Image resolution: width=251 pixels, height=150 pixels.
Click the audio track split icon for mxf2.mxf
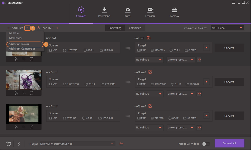coord(199,94)
